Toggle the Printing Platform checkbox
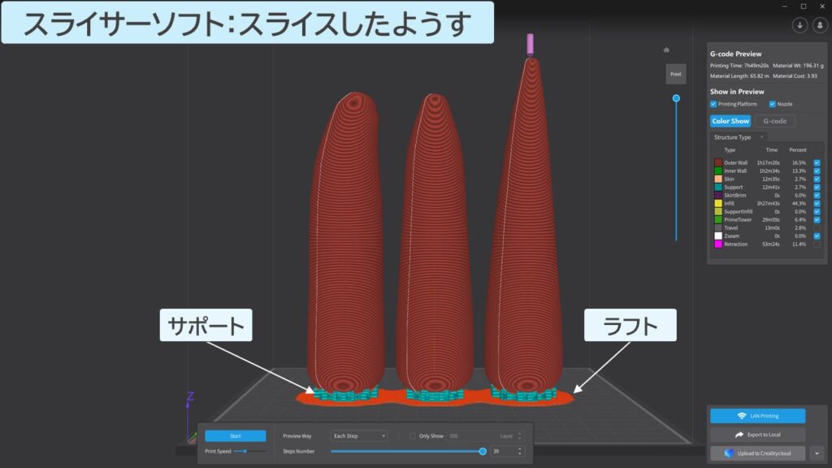Screen dimensions: 832x468 tap(713, 104)
